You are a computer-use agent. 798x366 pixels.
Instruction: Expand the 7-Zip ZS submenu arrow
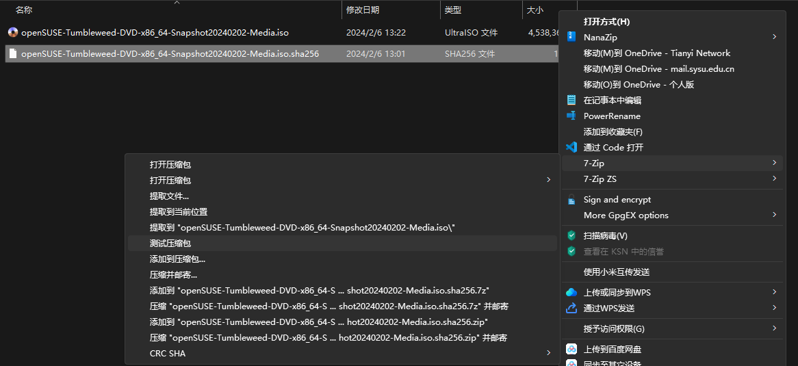pyautogui.click(x=774, y=179)
